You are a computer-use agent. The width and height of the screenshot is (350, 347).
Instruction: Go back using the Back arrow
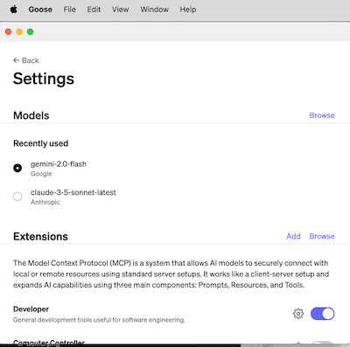pos(26,60)
